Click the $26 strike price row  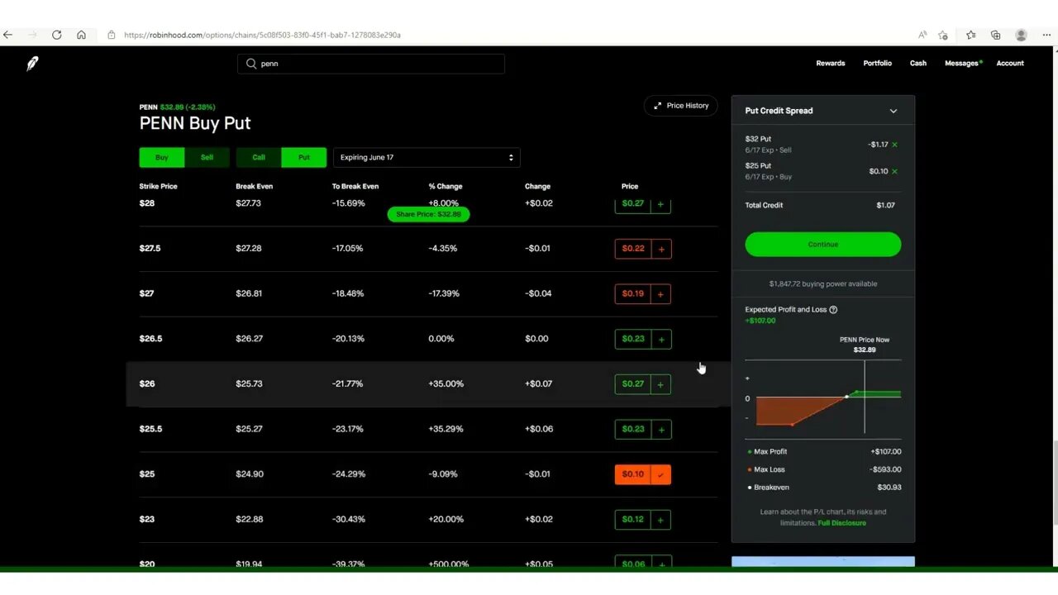428,383
